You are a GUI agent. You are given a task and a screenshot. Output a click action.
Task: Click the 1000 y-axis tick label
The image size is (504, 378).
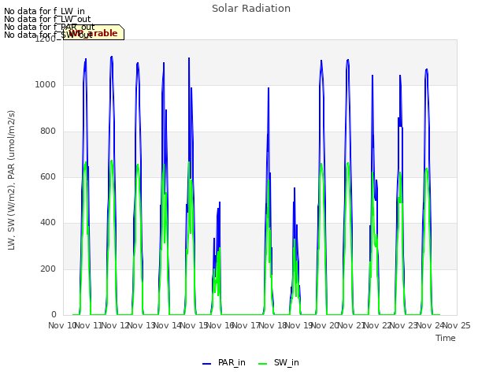click(x=46, y=85)
